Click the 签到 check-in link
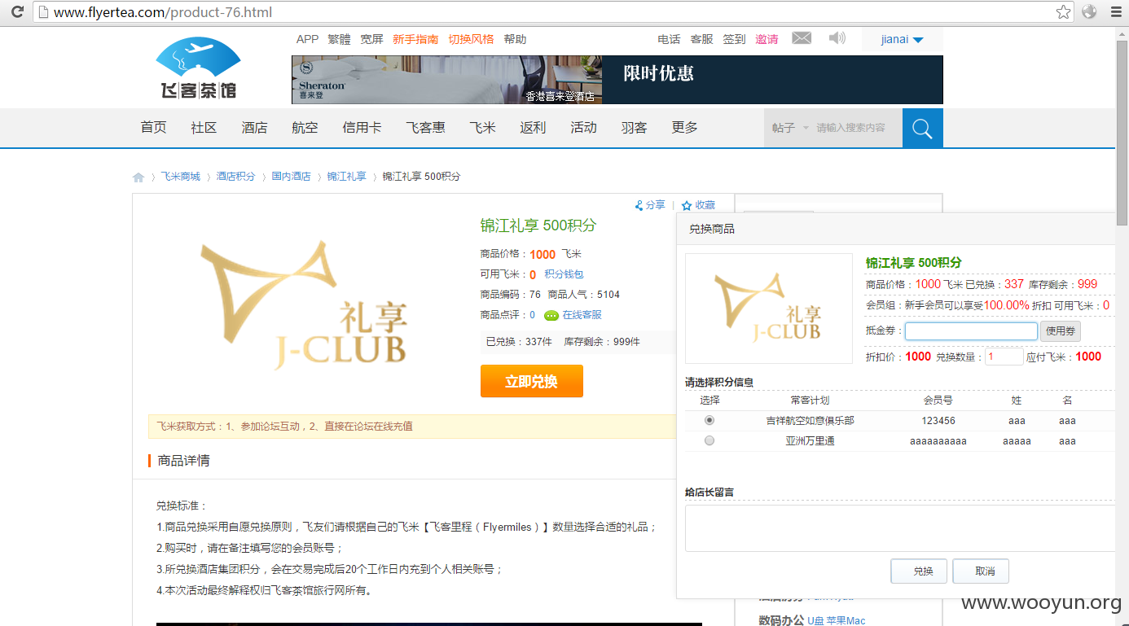Screen dimensions: 1129x626 [x=734, y=39]
